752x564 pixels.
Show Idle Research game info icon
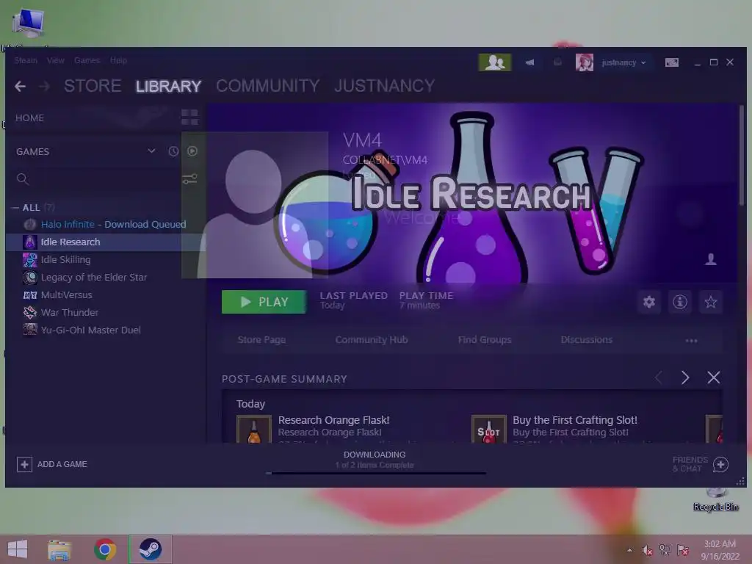click(679, 302)
